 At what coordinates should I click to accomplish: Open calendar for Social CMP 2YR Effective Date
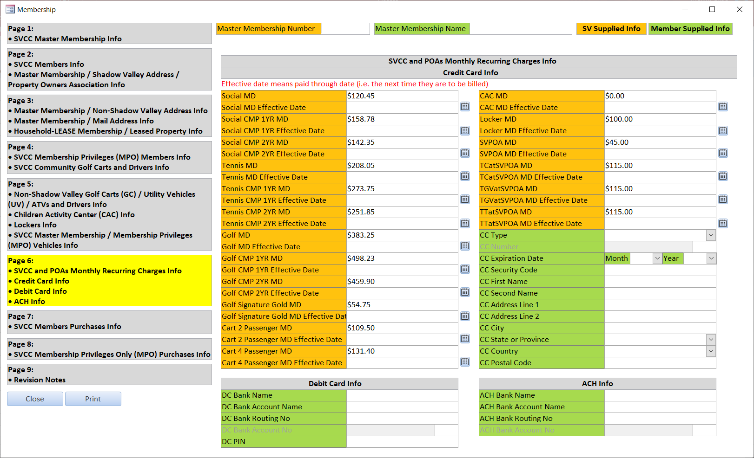pos(465,153)
